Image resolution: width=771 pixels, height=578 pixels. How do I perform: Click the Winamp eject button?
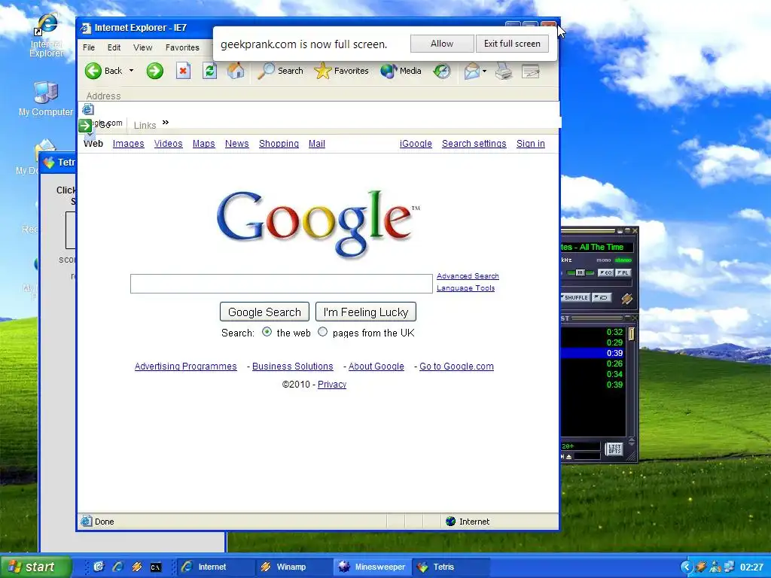pyautogui.click(x=569, y=457)
